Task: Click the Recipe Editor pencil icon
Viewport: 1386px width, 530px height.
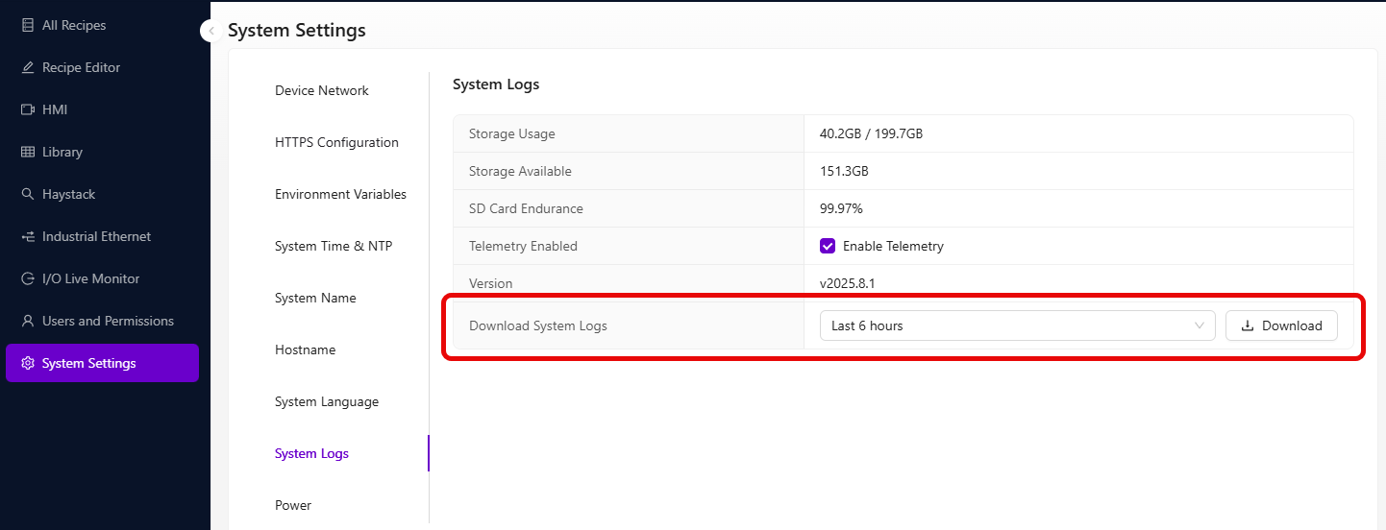Action: click(28, 67)
